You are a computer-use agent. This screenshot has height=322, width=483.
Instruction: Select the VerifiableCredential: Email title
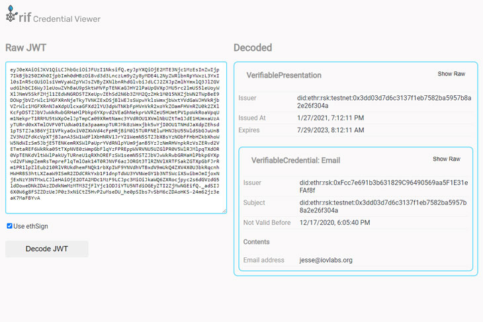[x=296, y=161]
